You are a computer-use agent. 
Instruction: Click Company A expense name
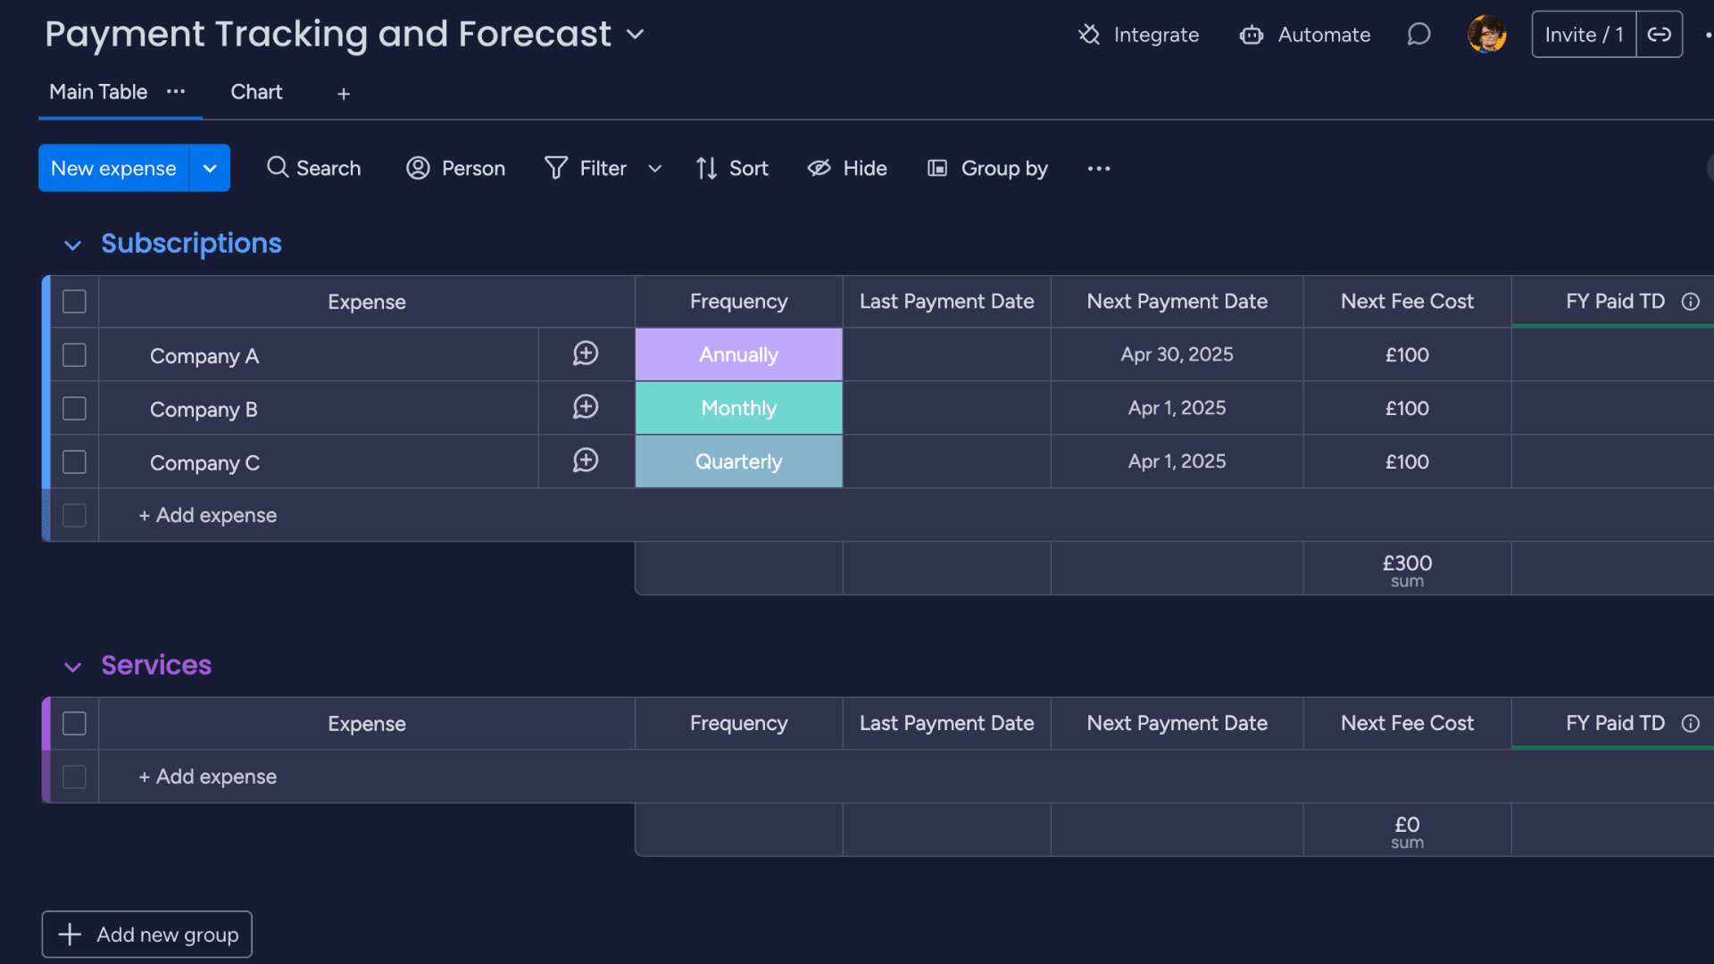pos(204,356)
